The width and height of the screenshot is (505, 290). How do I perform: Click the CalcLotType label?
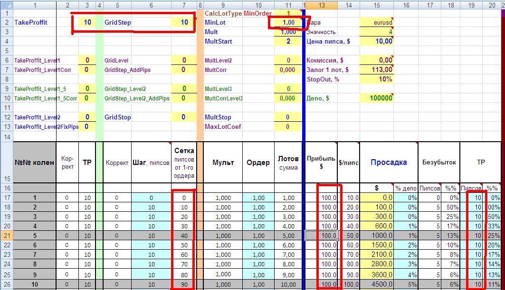[223, 13]
